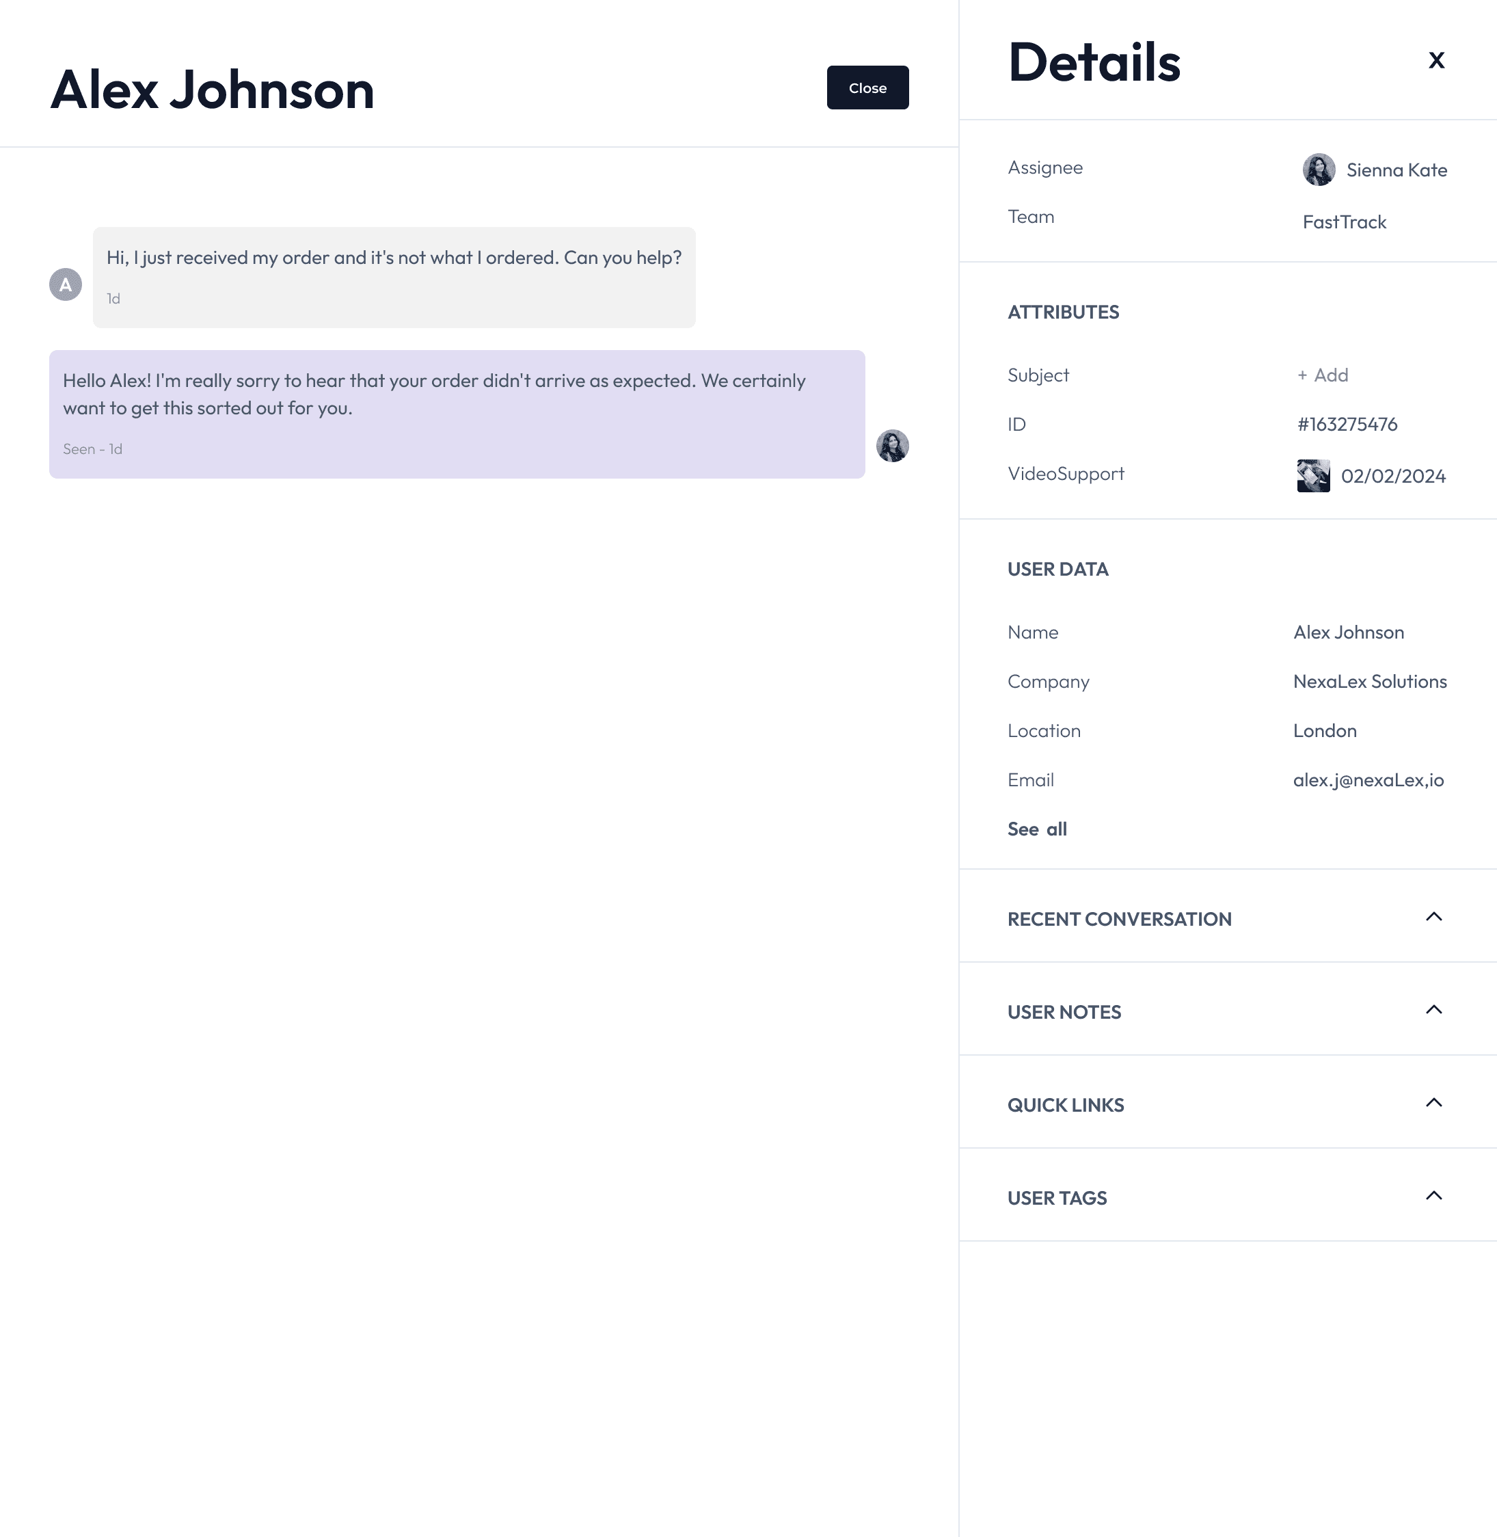Screen dimensions: 1497x1537
Task: Click the Details panel heading
Action: tap(1094, 62)
